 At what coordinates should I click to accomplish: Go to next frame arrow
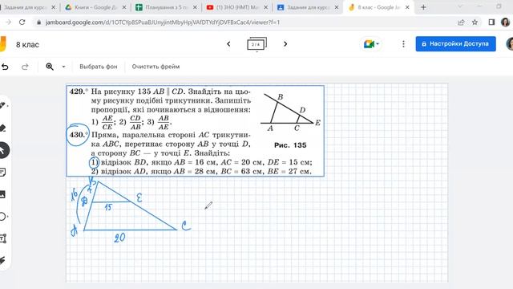click(x=285, y=44)
